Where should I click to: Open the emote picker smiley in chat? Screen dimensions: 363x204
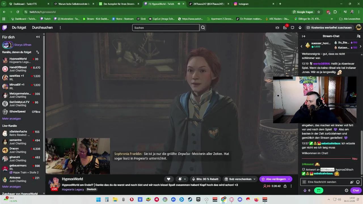(358, 182)
